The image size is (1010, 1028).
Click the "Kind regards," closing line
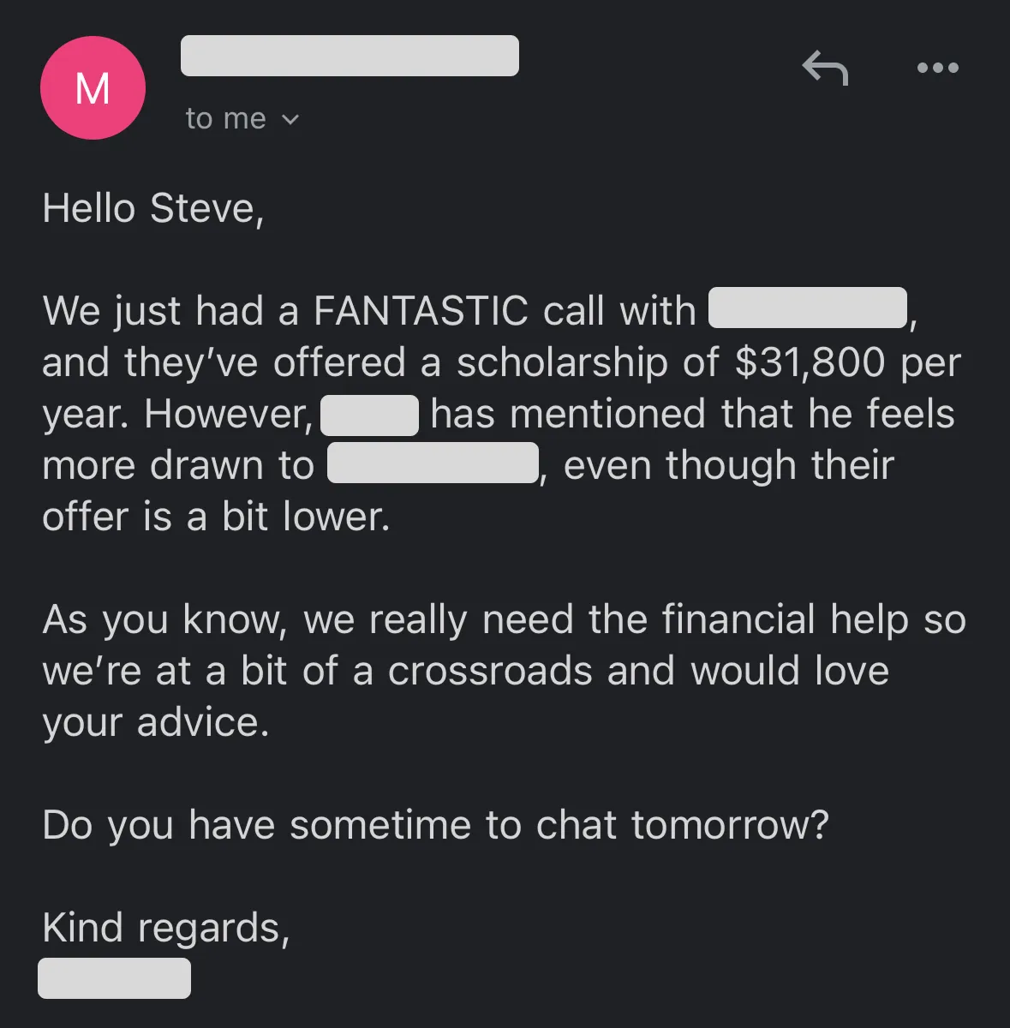point(166,928)
